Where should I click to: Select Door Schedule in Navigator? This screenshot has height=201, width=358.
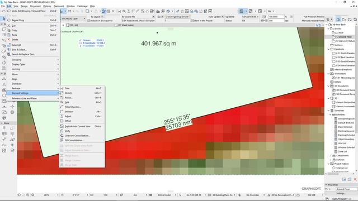[345, 127]
